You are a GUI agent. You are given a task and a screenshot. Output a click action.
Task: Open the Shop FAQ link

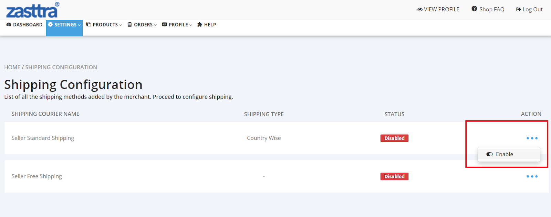491,9
